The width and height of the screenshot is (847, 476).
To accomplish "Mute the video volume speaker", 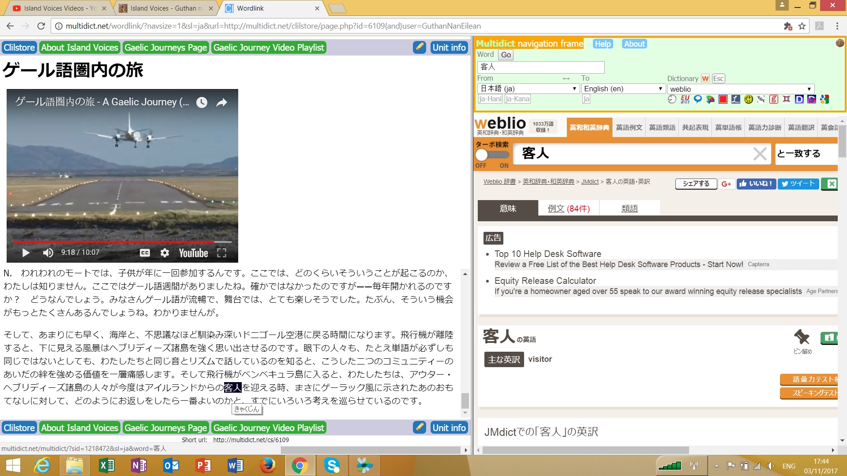I will click(48, 253).
